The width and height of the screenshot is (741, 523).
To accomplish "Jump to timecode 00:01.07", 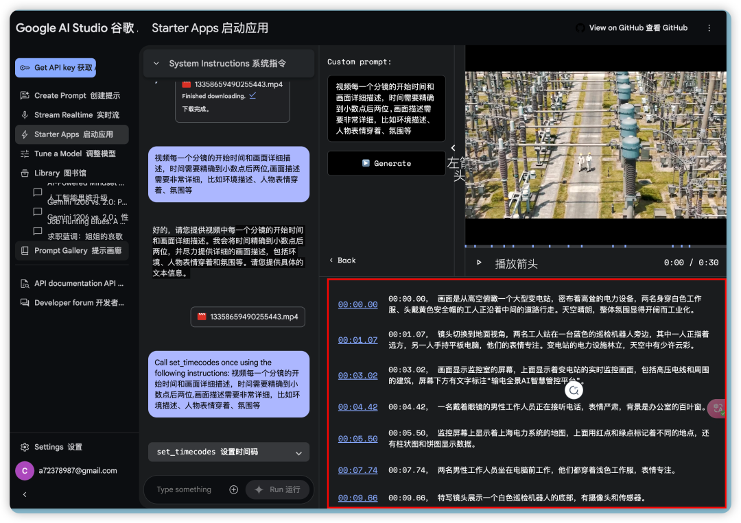I will [357, 340].
